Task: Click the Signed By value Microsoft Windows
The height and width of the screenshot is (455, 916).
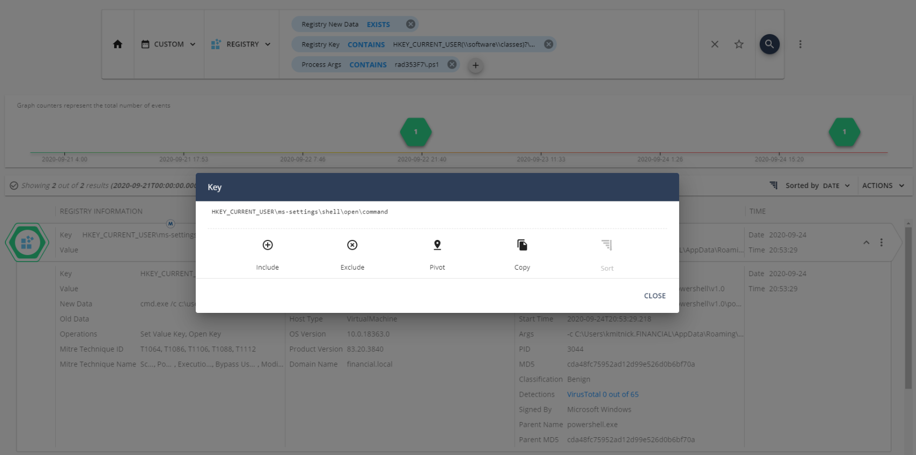Action: [x=599, y=410]
